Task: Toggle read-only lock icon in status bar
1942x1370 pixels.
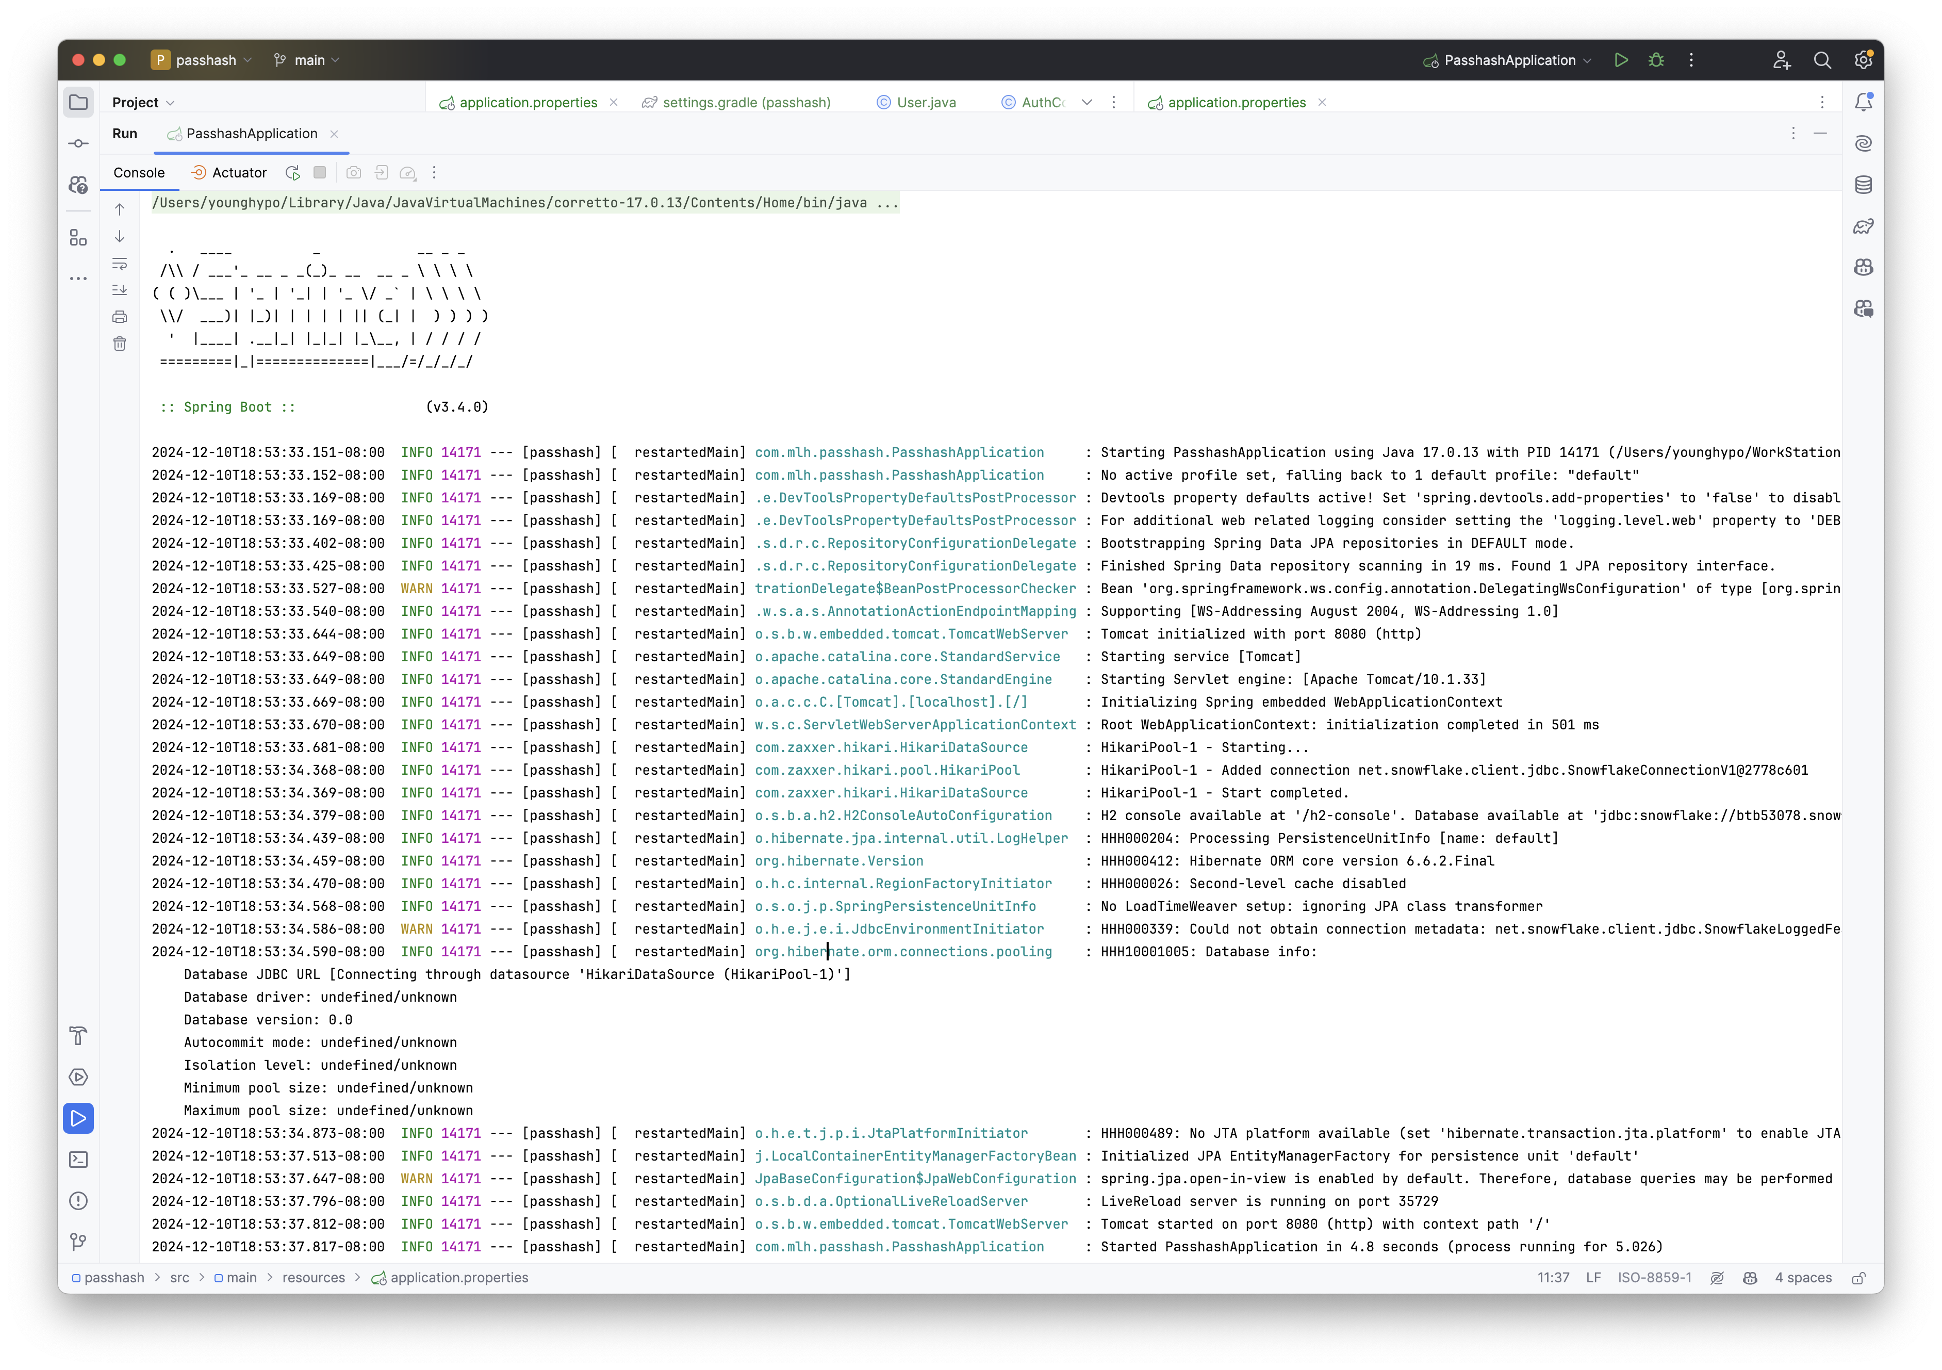Action: coord(1859,1278)
